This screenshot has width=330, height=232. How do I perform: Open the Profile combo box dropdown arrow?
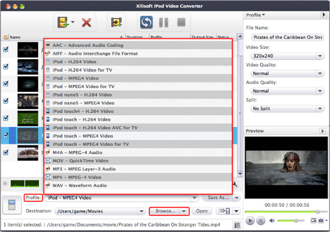pos(194,198)
